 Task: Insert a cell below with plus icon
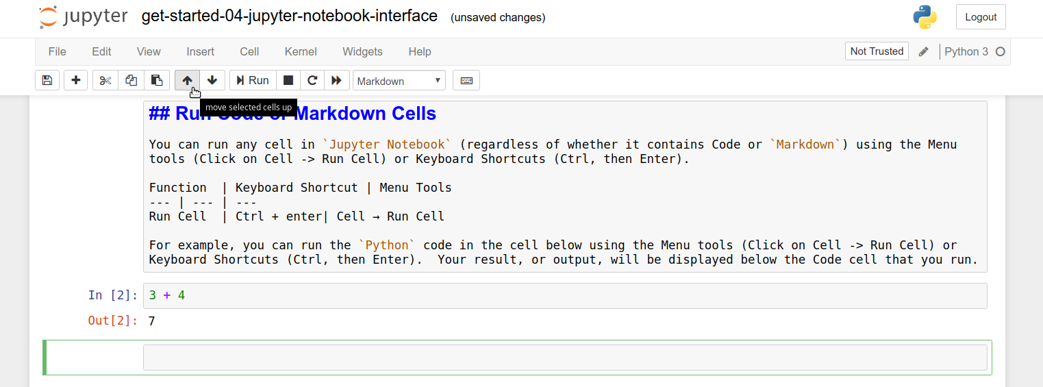(x=76, y=80)
